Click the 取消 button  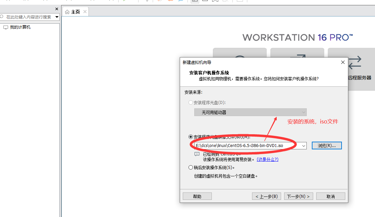pyautogui.click(x=330, y=196)
